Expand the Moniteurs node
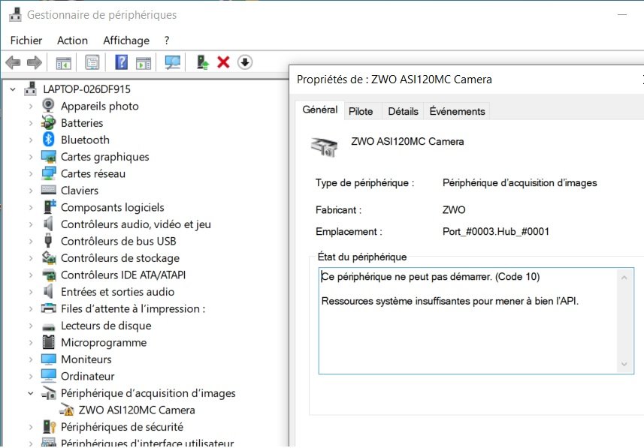Image resolution: width=644 pixels, height=448 pixels. pyautogui.click(x=30, y=359)
